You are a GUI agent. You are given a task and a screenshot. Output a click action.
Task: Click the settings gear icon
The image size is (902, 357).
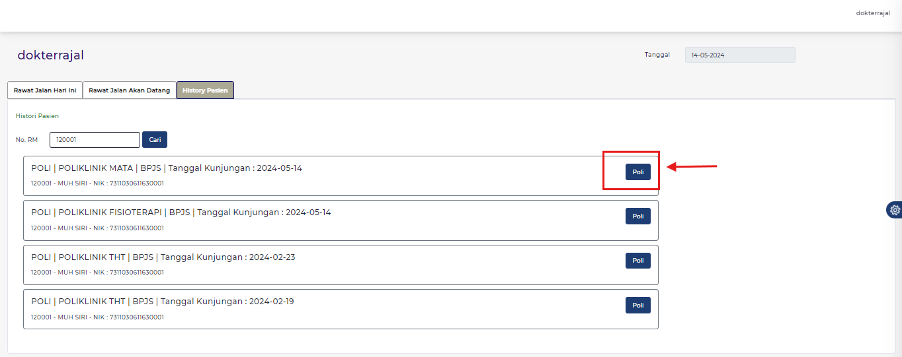pos(895,210)
